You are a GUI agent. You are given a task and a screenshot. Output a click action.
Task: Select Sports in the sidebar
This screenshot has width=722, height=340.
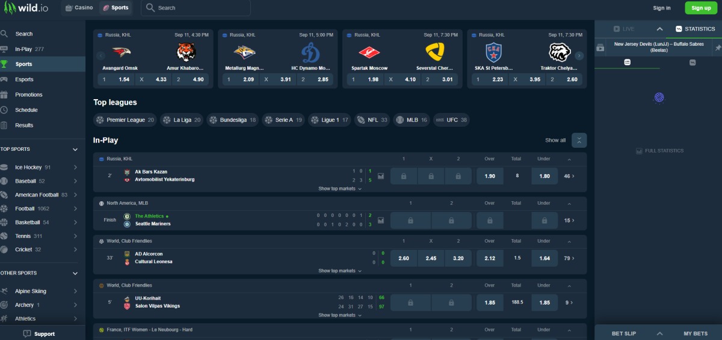(43, 64)
